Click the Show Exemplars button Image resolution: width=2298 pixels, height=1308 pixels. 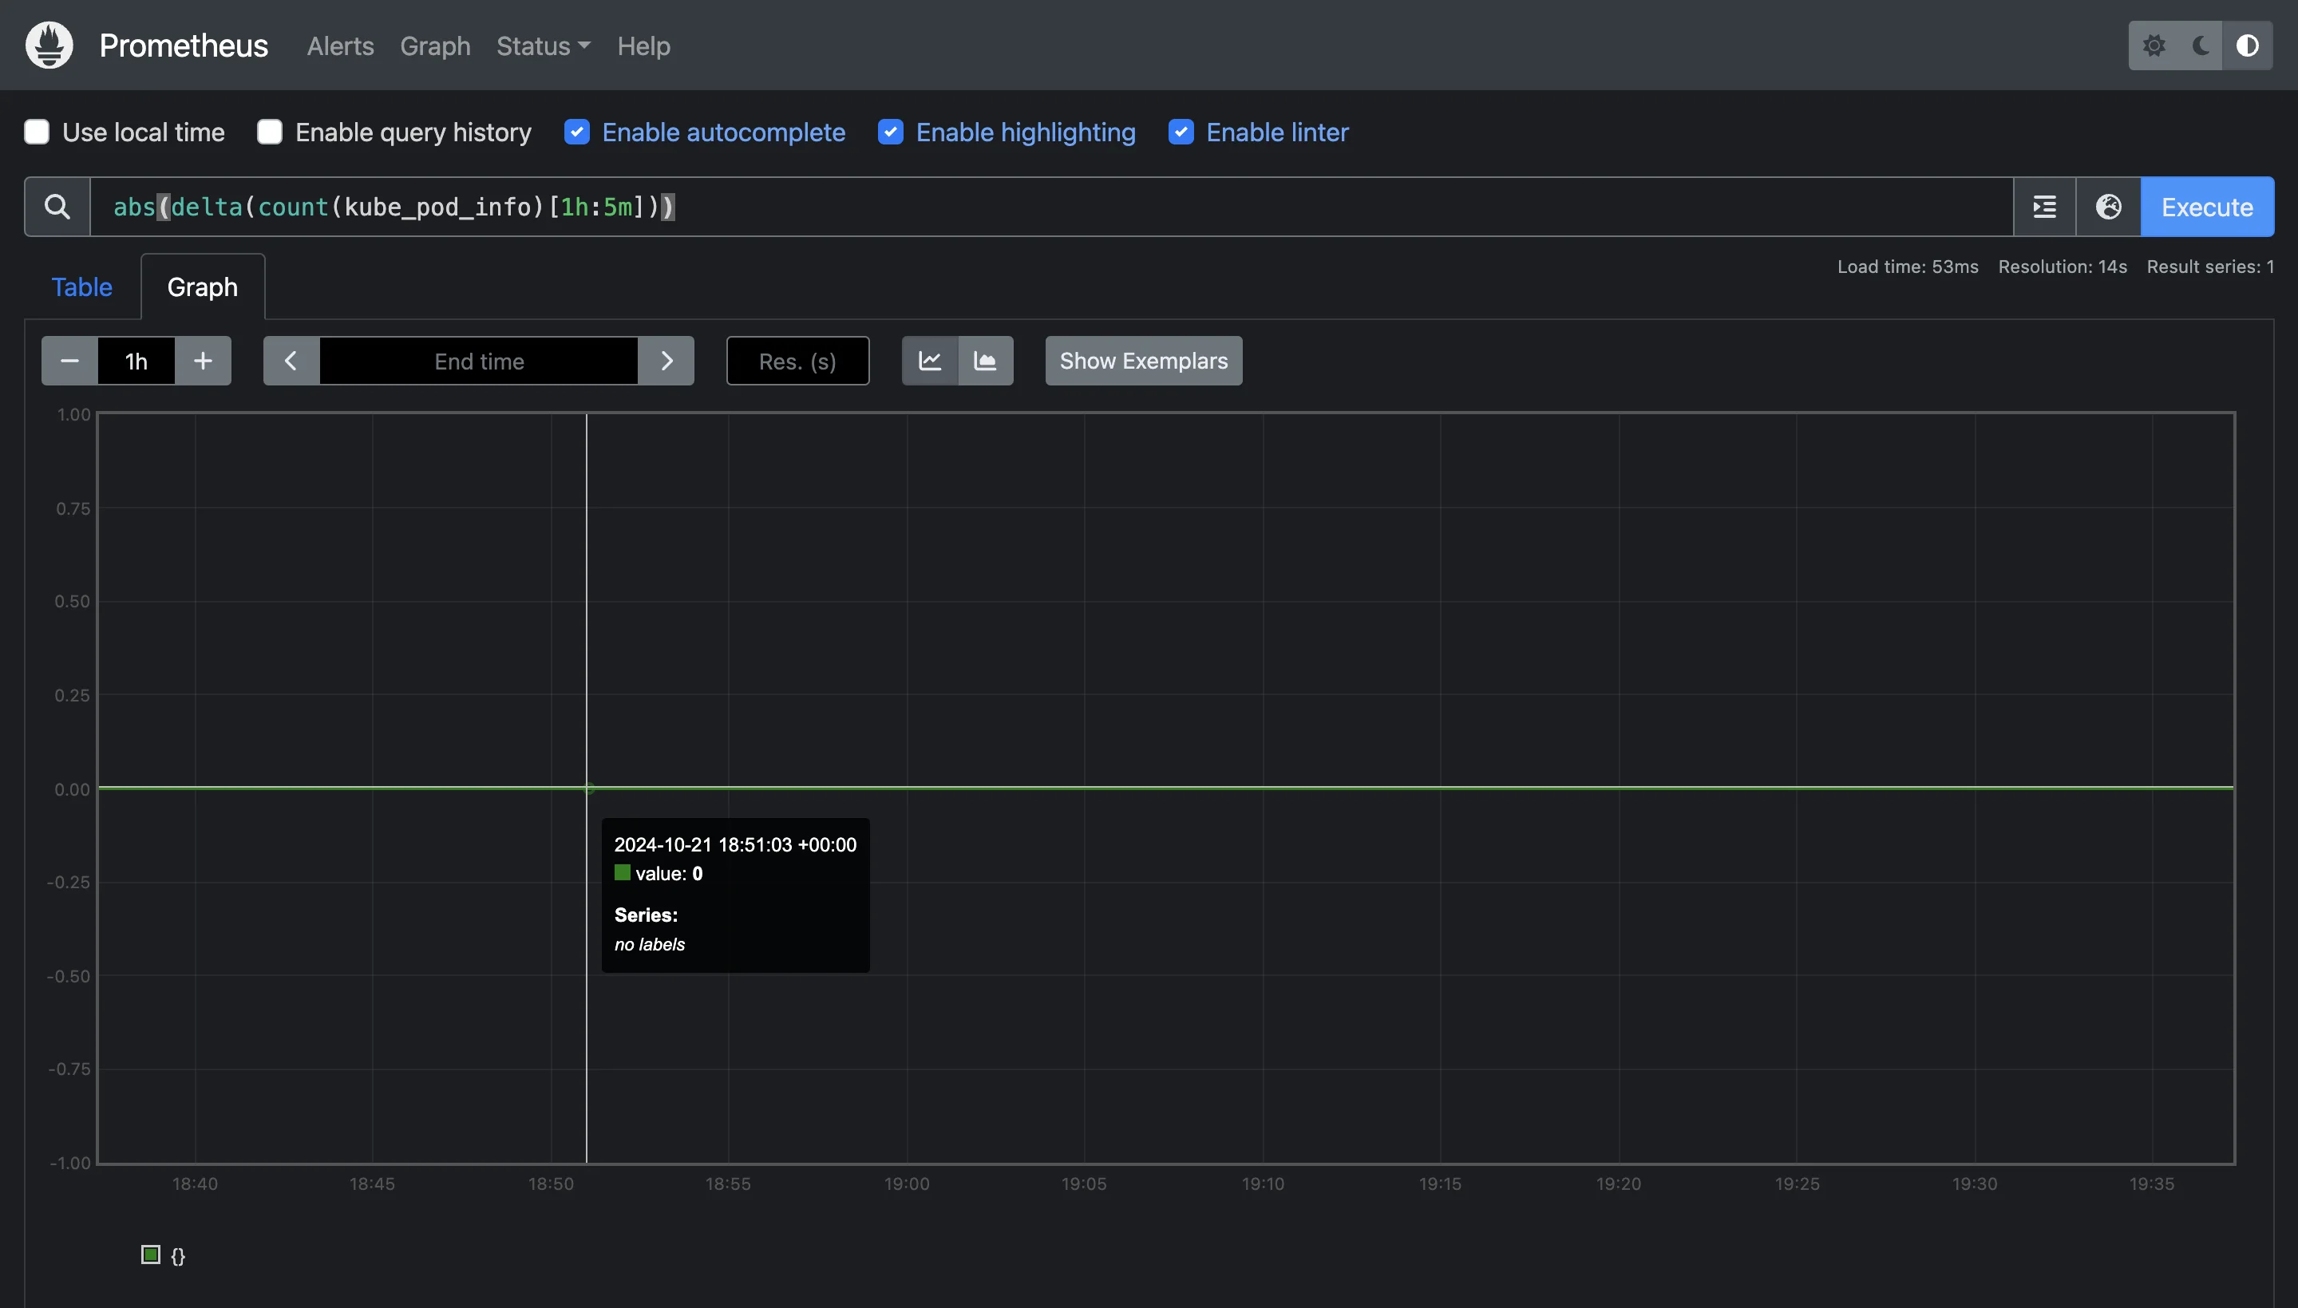1144,362
